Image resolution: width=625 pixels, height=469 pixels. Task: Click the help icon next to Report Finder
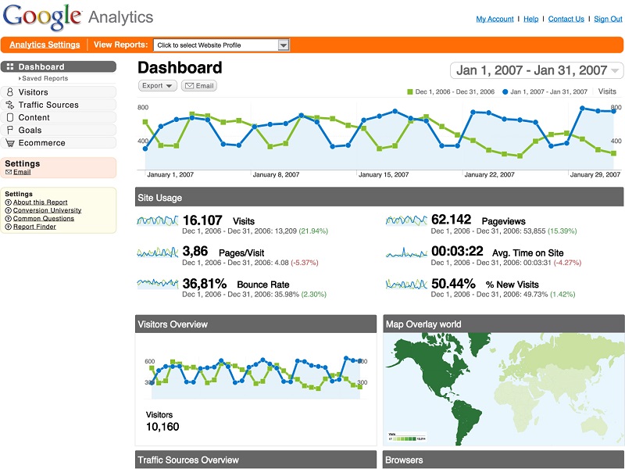[x=8, y=227]
